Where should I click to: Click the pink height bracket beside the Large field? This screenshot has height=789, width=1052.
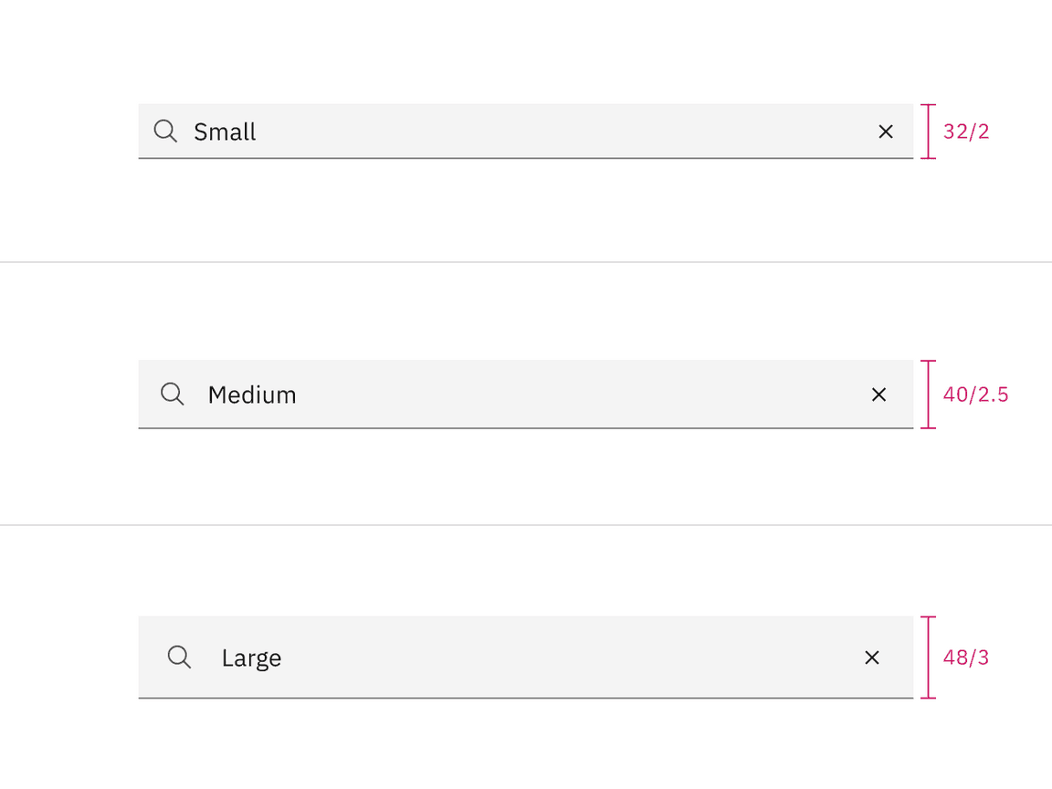(x=928, y=657)
